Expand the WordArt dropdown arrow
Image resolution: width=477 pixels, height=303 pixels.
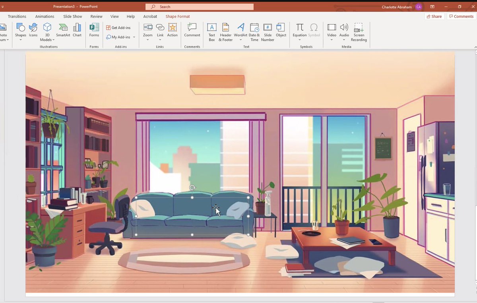tap(240, 40)
